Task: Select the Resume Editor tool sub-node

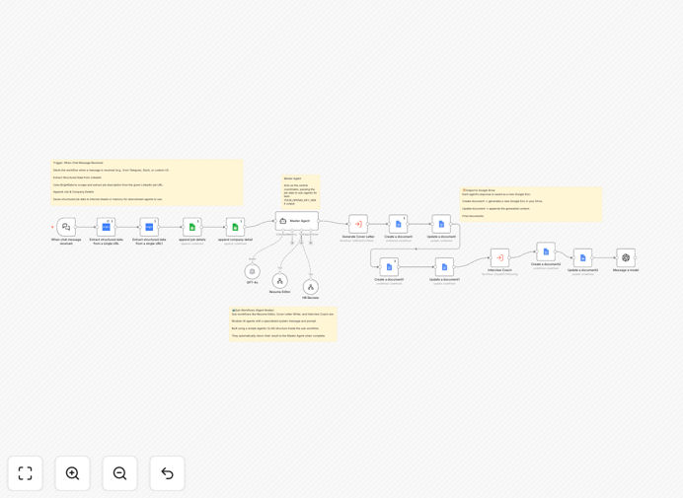Action: pos(280,281)
